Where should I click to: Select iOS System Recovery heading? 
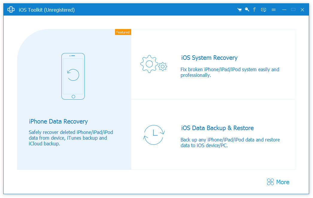point(209,58)
